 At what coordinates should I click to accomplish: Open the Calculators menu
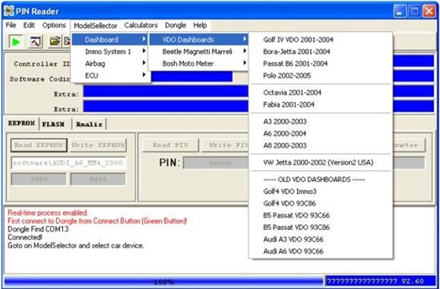click(141, 26)
